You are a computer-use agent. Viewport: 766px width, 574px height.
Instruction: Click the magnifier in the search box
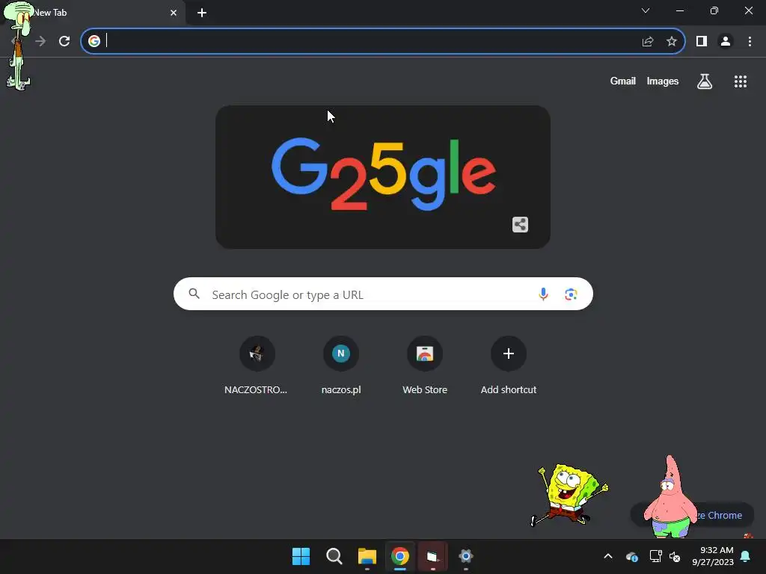coord(194,294)
